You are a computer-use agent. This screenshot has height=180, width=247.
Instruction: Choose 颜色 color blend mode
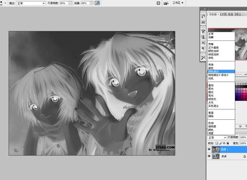pos(221,130)
